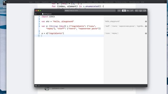
Task: Open the Udemy bookmark
Action: 64,2
